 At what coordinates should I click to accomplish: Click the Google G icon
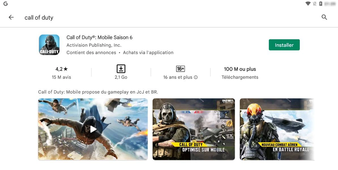click(6, 4)
